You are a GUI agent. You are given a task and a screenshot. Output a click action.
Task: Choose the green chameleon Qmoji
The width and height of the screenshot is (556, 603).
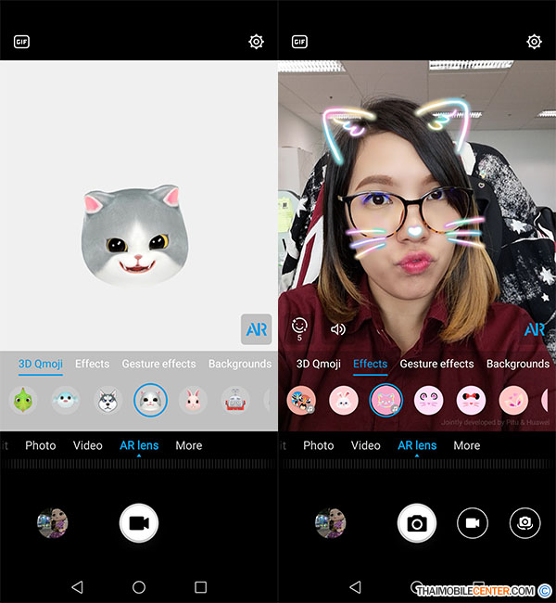click(x=23, y=401)
